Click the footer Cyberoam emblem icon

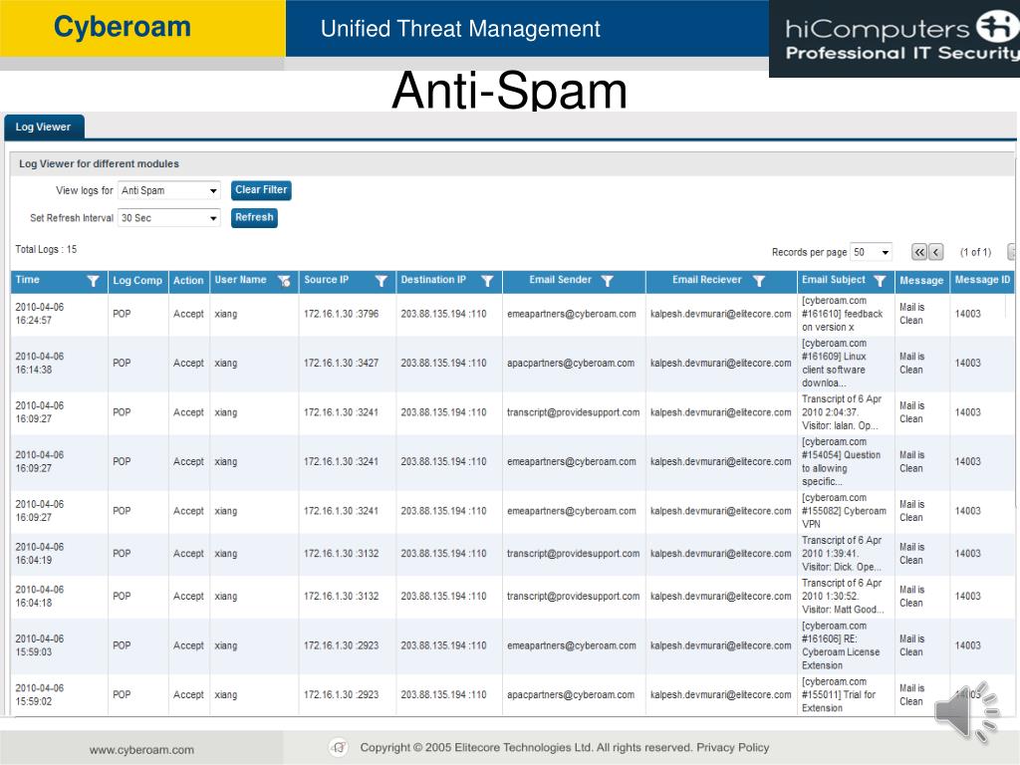pos(339,748)
